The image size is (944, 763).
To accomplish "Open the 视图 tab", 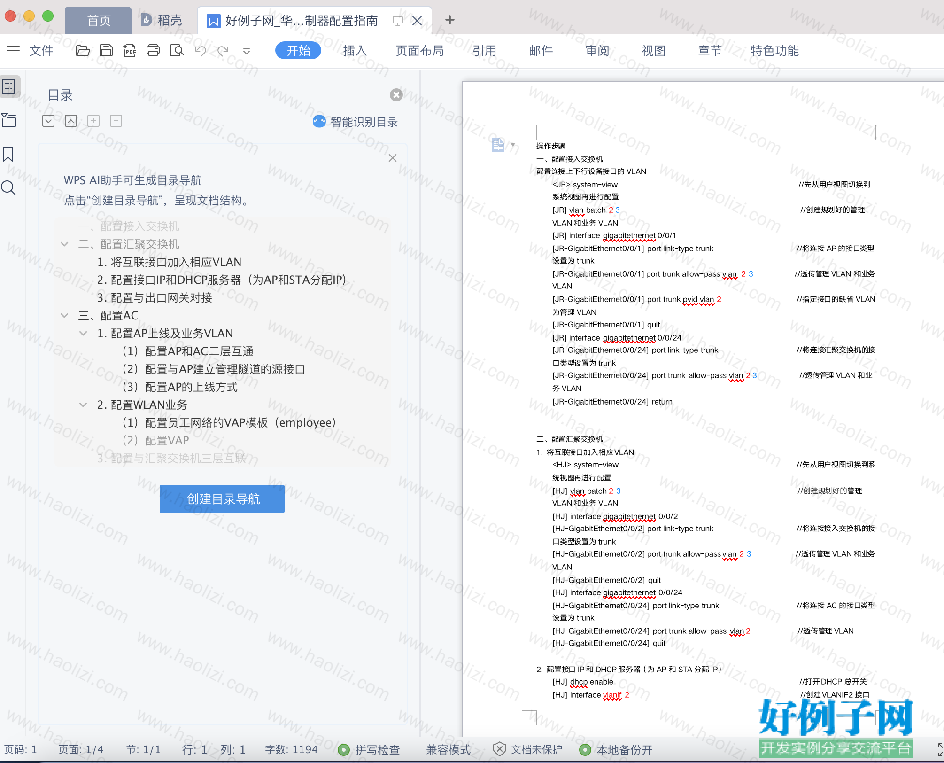I will pos(653,50).
